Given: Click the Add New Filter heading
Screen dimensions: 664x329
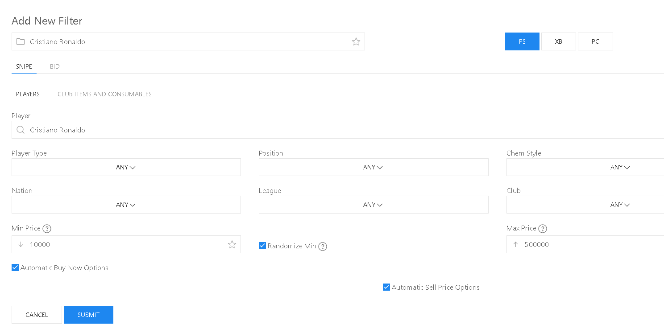Looking at the screenshot, I should pyautogui.click(x=47, y=21).
